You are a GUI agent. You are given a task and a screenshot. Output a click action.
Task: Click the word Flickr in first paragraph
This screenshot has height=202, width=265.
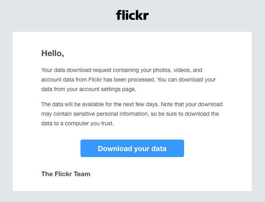tap(95, 80)
